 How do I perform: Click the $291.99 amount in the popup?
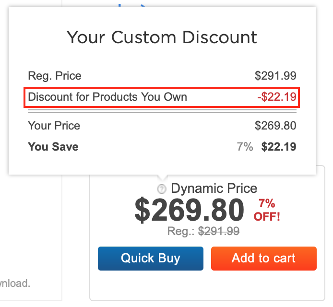pyautogui.click(x=275, y=76)
